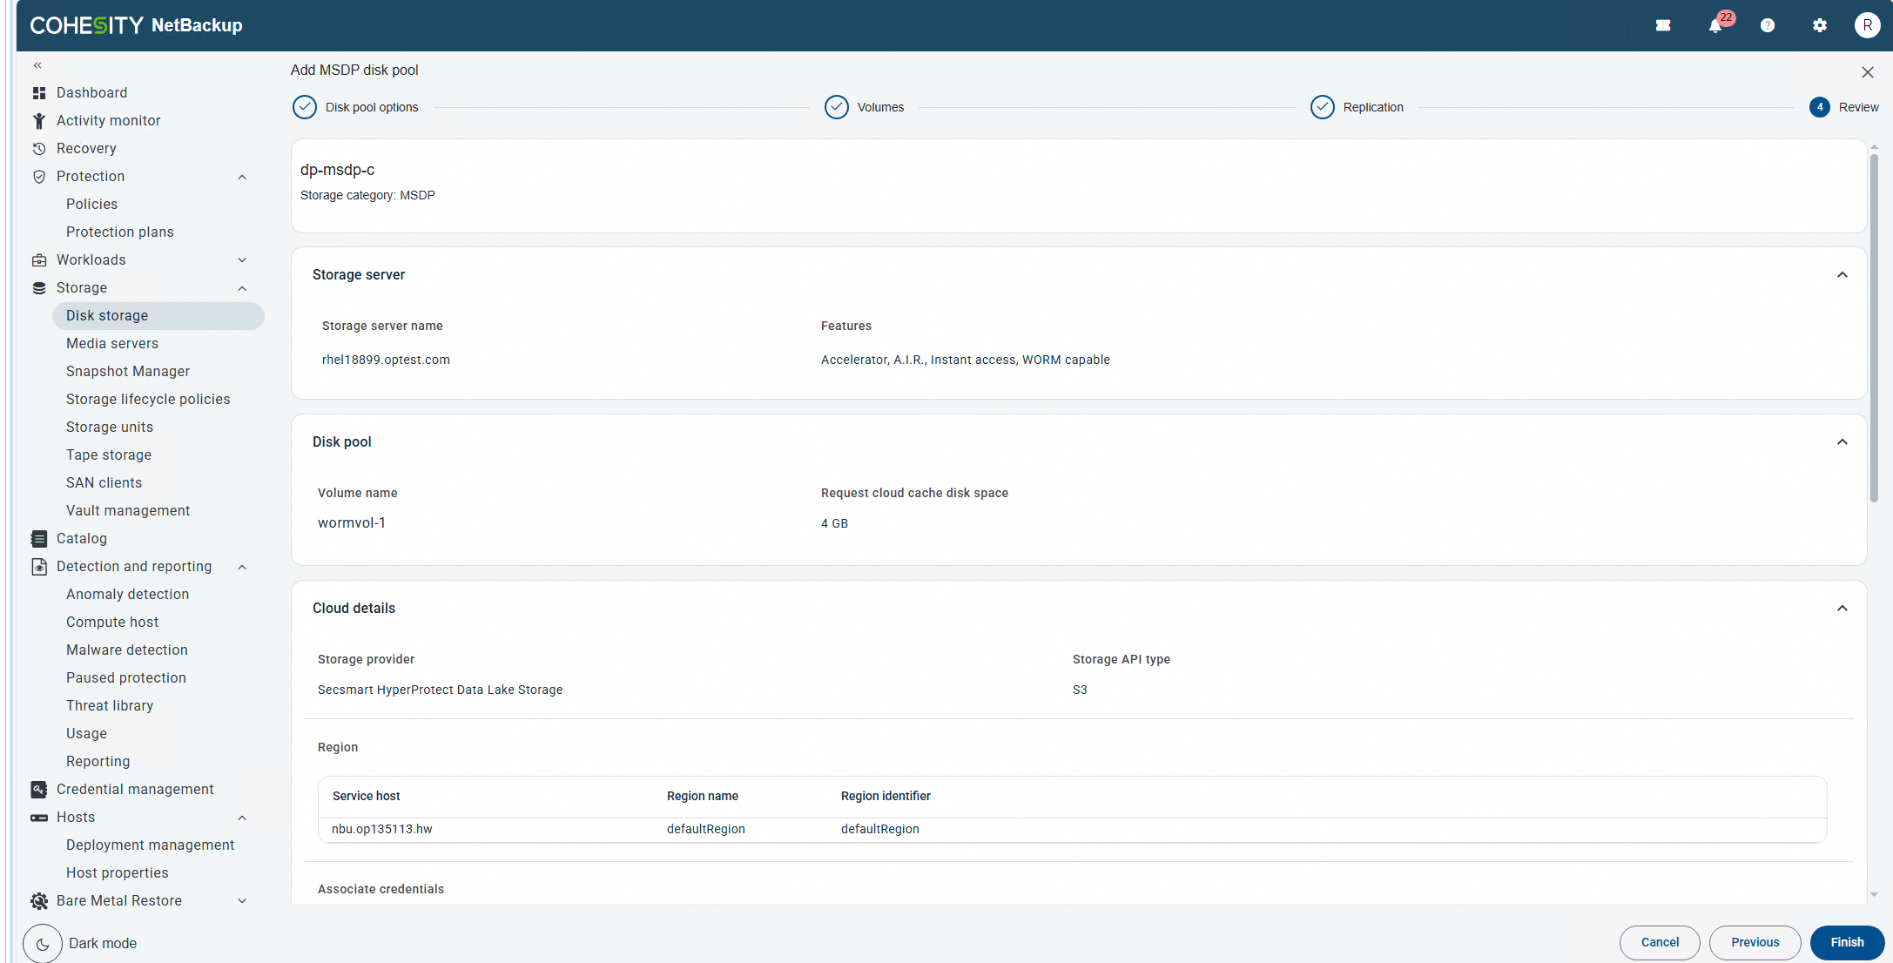Click the Finish button
Viewport: 1893px width, 963px height.
coord(1847,942)
